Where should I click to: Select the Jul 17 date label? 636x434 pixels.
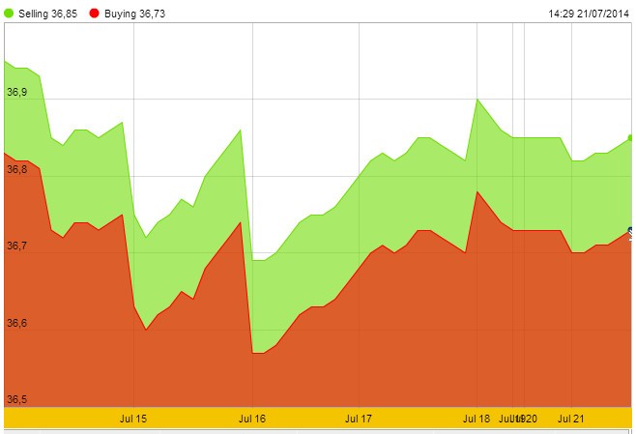click(x=359, y=419)
